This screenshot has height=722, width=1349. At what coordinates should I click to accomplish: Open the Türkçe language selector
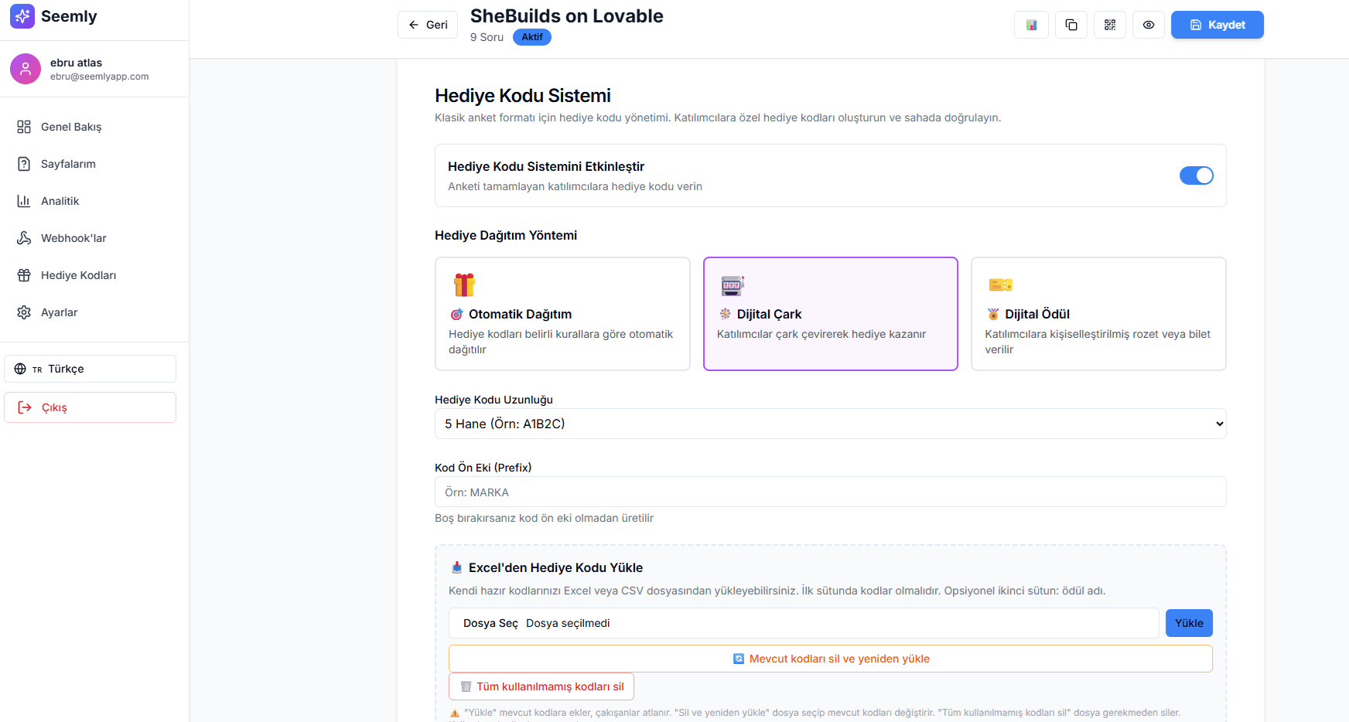tap(91, 369)
